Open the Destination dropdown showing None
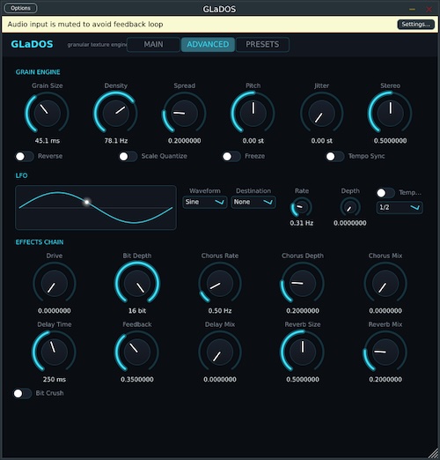Image resolution: width=440 pixels, height=460 pixels. (x=253, y=202)
